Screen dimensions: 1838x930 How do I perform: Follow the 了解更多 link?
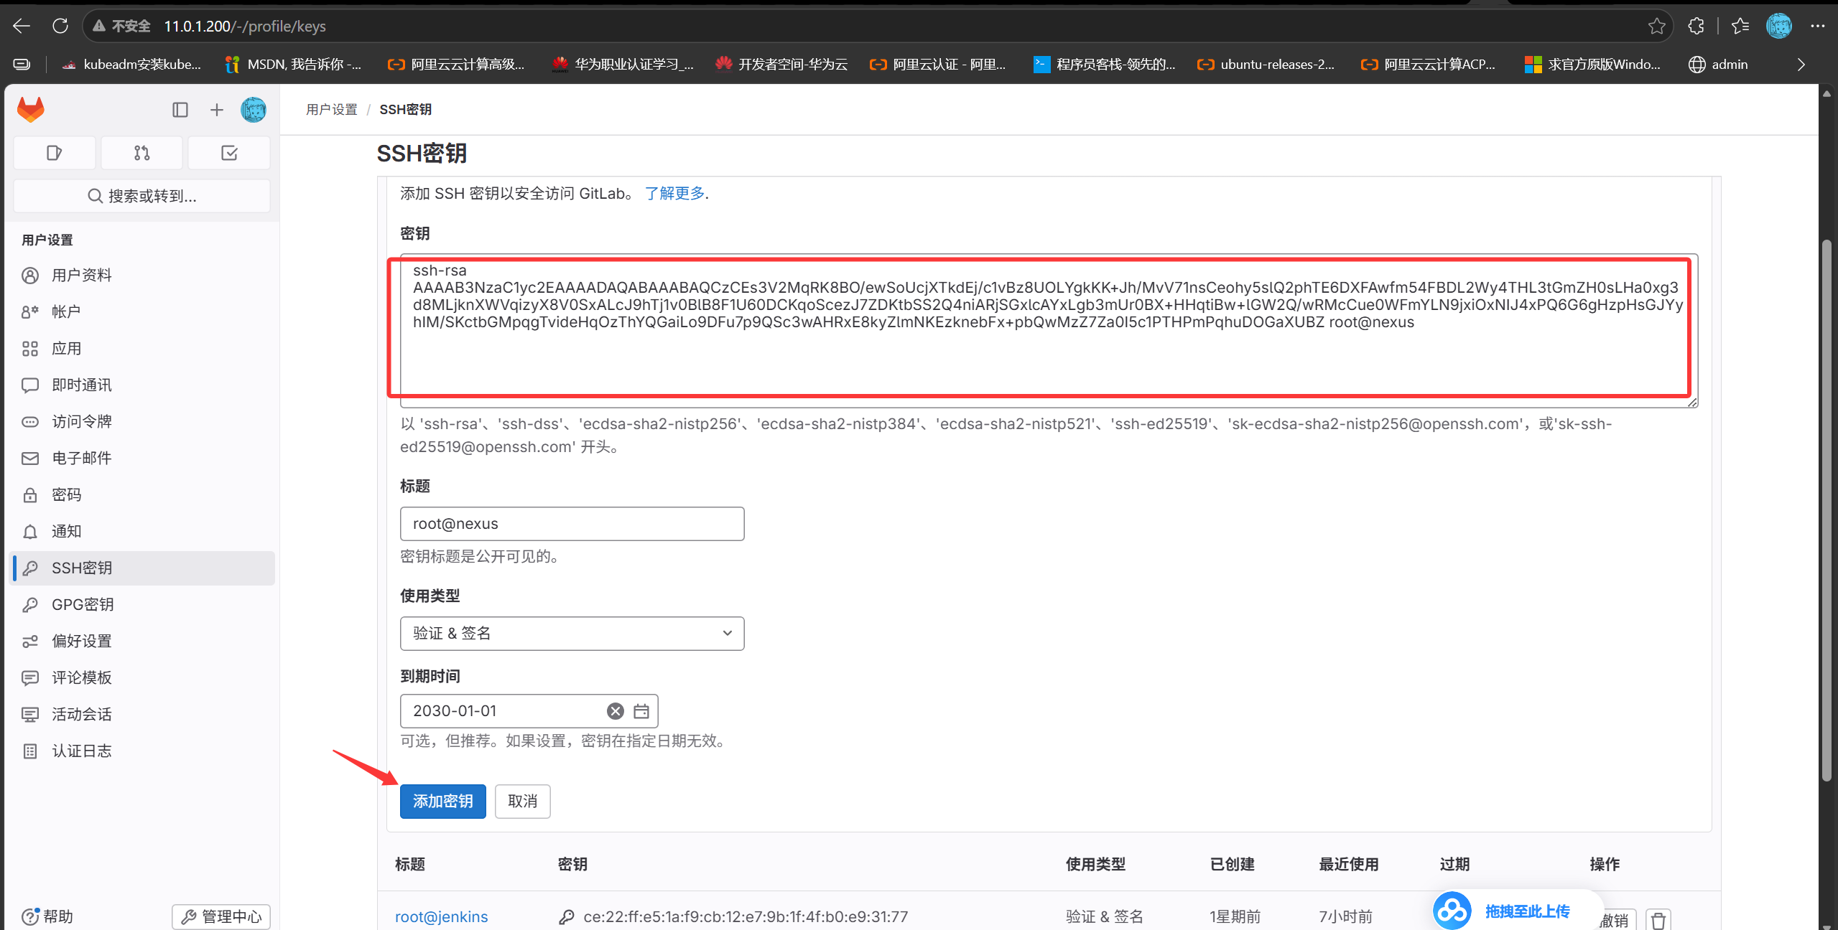tap(674, 194)
